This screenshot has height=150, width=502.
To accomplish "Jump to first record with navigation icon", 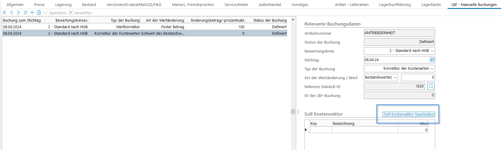I will [x=5, y=12].
